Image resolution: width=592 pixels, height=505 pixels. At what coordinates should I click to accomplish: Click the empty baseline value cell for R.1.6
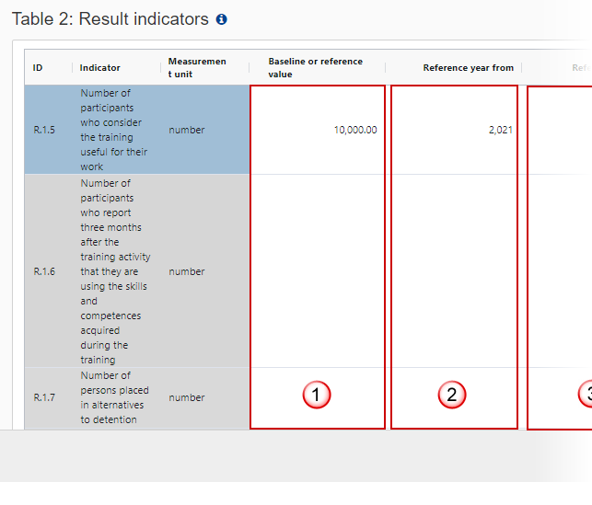(x=317, y=272)
